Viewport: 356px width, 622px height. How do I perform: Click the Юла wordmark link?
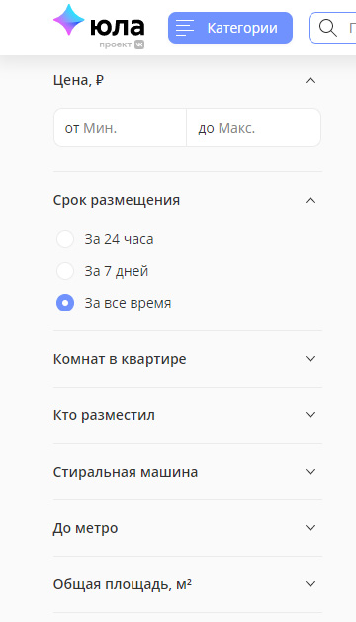[x=117, y=27]
